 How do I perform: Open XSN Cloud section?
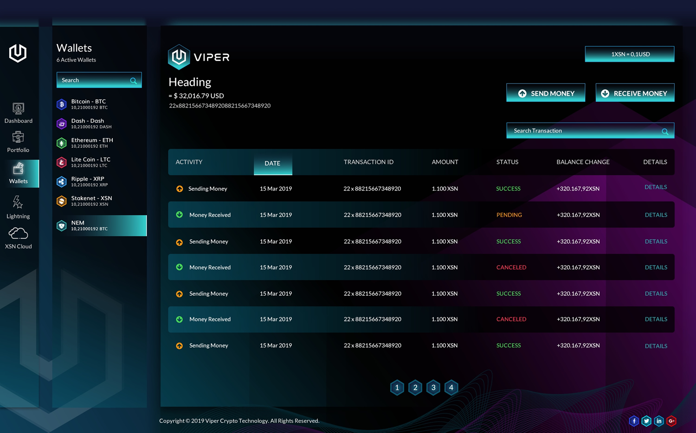18,238
